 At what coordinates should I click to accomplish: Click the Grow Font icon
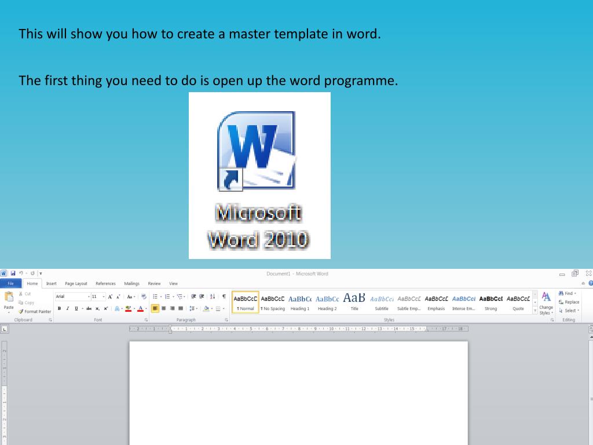110,297
